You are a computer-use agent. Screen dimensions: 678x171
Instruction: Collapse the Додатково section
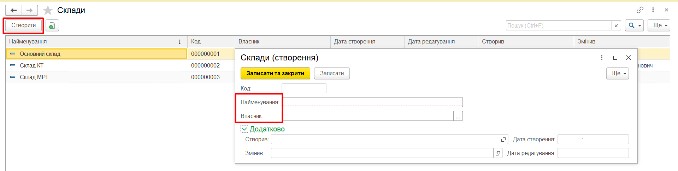tap(244, 129)
